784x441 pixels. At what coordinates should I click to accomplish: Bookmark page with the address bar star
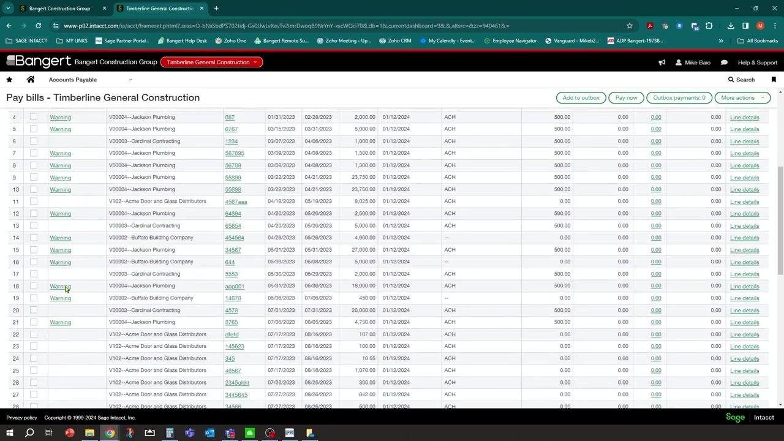coord(629,26)
